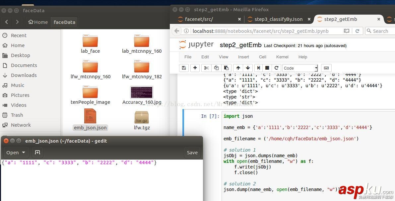This screenshot has width=395, height=201.
Task: Expand the Open dropdown in gedit
Action: pyautogui.click(x=16, y=152)
